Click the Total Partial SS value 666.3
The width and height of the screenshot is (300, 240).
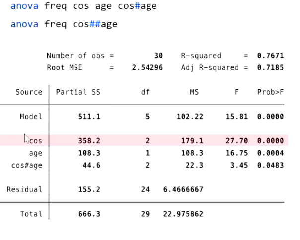[89, 214]
